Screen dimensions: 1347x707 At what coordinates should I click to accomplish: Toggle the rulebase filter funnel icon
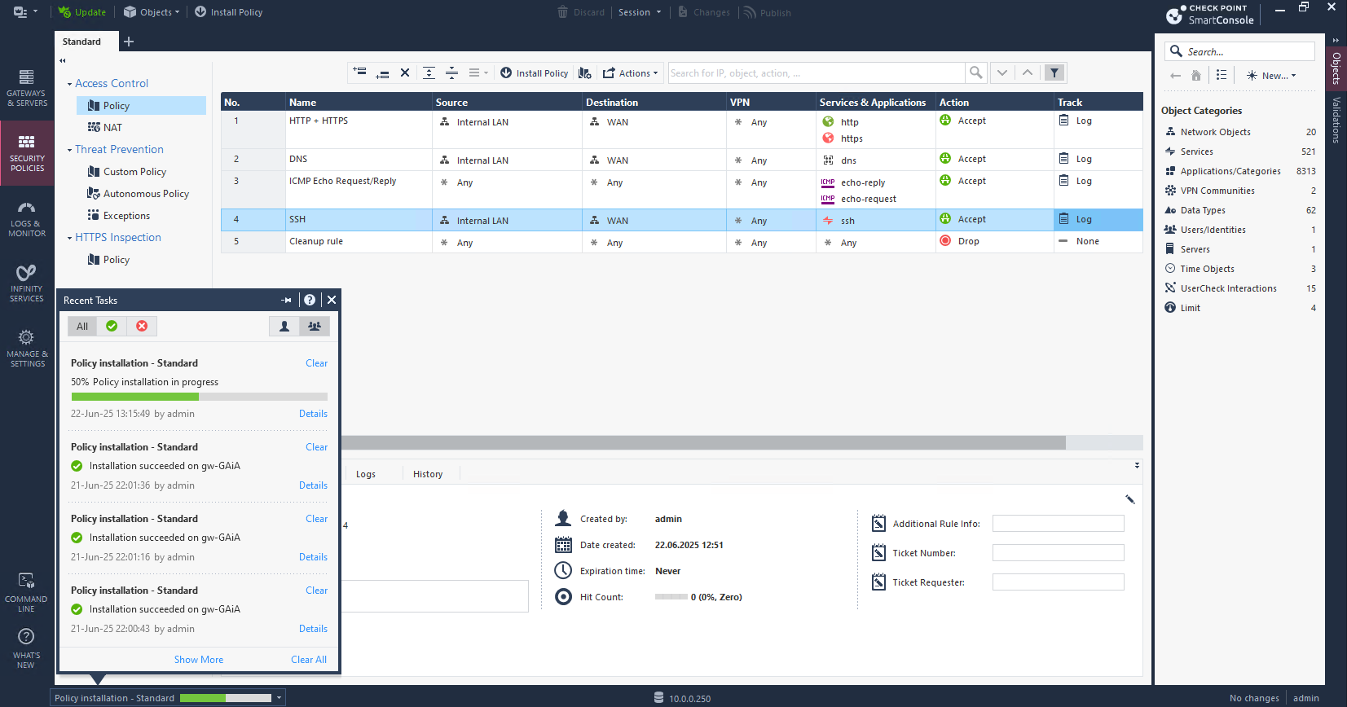point(1054,72)
